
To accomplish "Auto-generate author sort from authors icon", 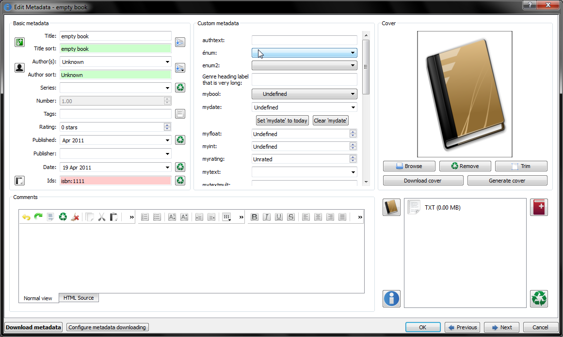I will [180, 68].
